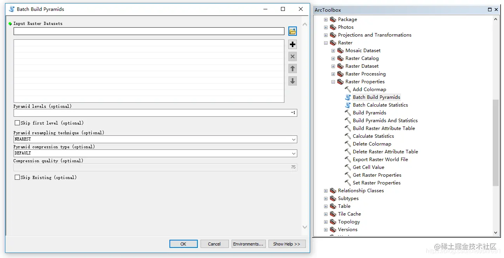504x258 pixels.
Task: Click the ArcToolbox scroll-down arrow
Action: (495, 232)
